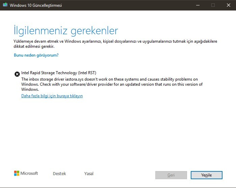Open the 'Bunu neden görüyorum?' link
Image resolution: width=236 pixels, height=188 pixels.
(36, 55)
